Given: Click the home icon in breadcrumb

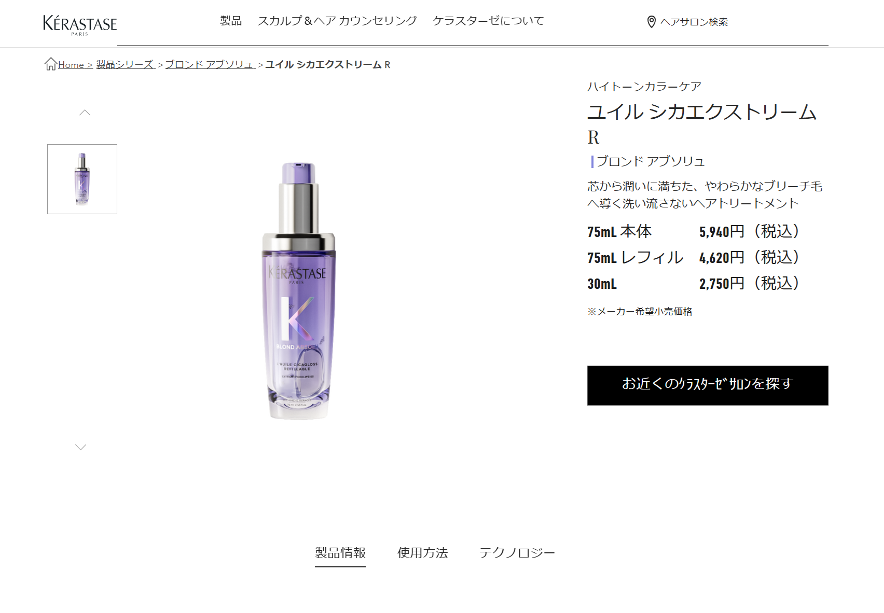Looking at the screenshot, I should pos(51,64).
